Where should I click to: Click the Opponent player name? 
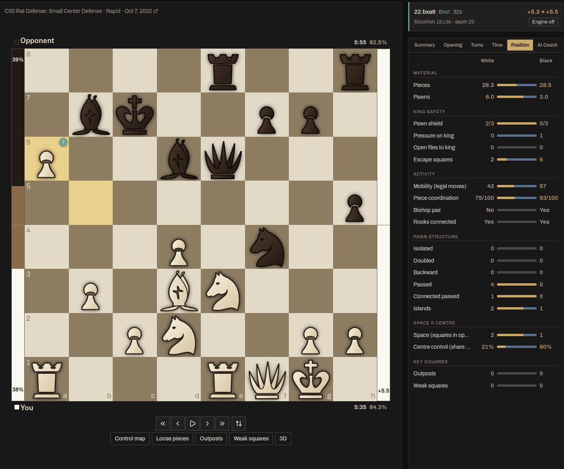pyautogui.click(x=37, y=41)
